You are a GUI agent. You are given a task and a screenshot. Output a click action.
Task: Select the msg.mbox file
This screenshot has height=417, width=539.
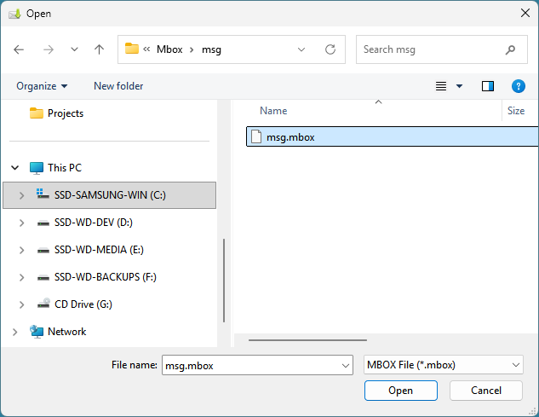coord(290,136)
